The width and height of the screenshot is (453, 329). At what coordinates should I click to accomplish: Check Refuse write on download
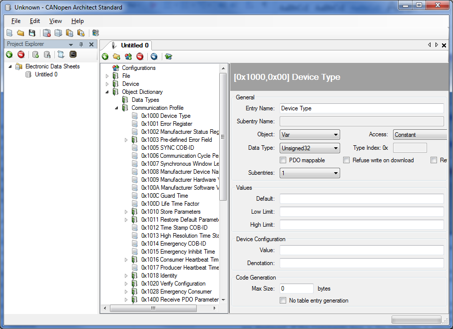[346, 160]
